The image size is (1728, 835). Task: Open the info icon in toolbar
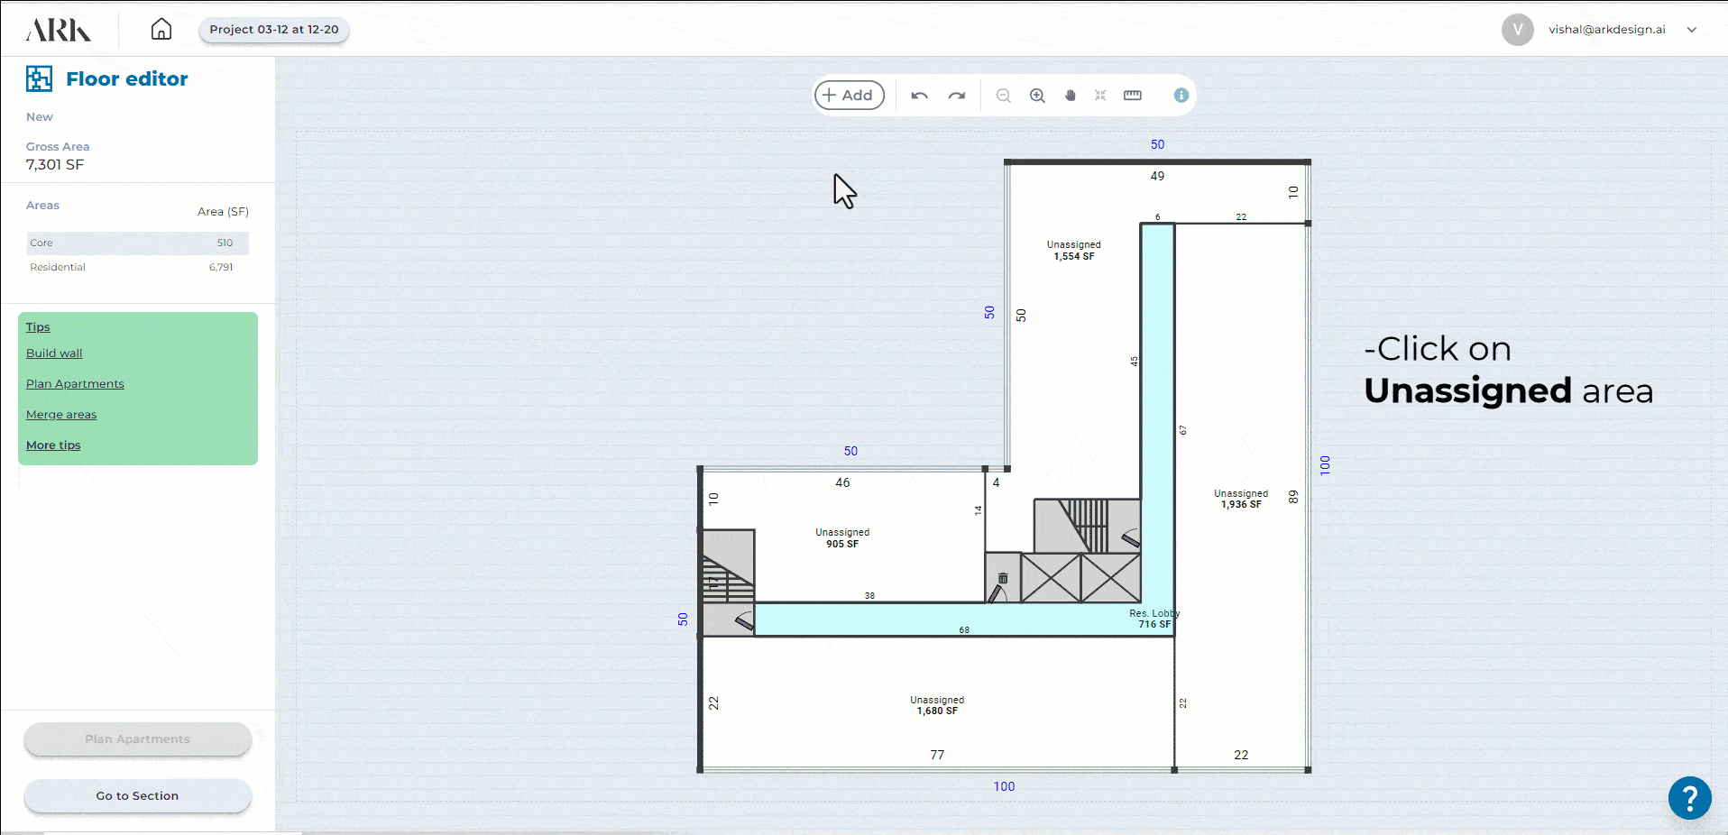[1181, 96]
